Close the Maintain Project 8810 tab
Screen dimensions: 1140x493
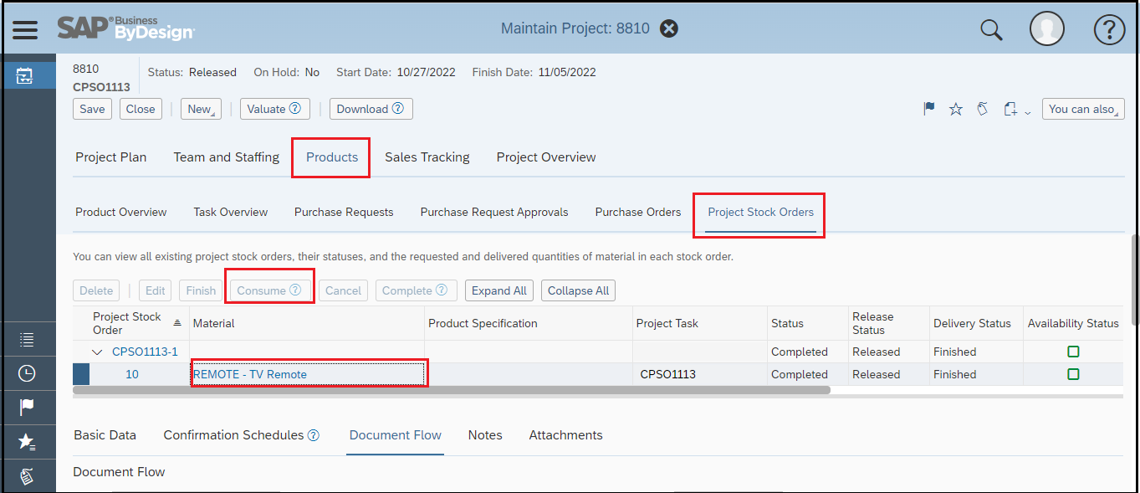pos(668,28)
